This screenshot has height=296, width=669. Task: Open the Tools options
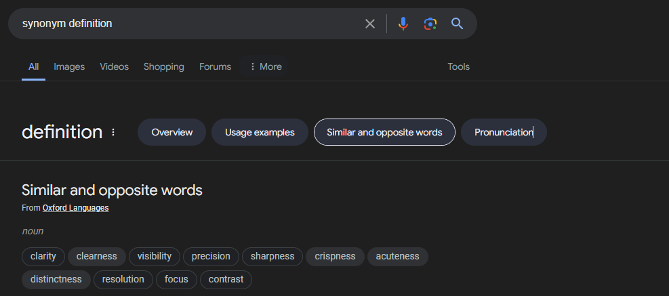(x=458, y=66)
